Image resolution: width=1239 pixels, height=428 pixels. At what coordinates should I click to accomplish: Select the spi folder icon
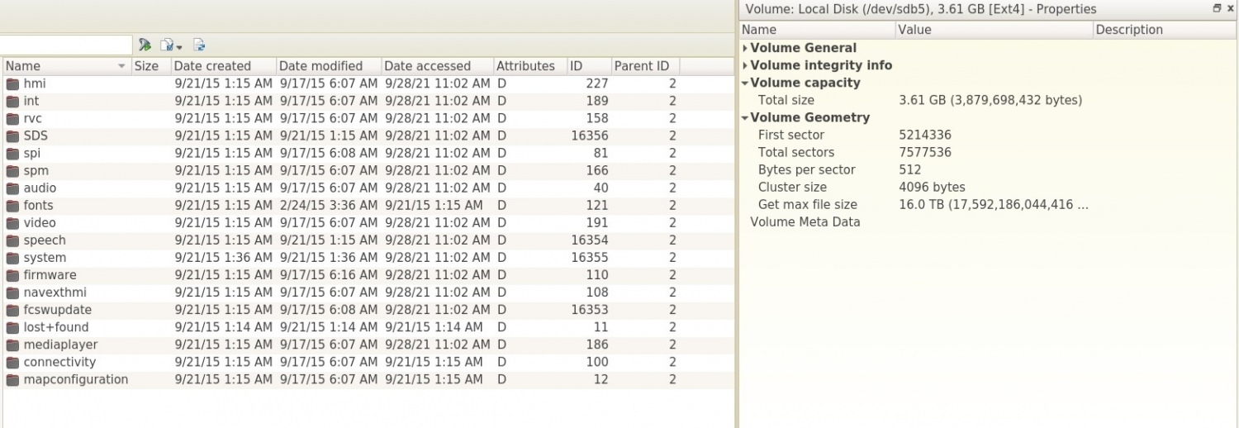(12, 153)
